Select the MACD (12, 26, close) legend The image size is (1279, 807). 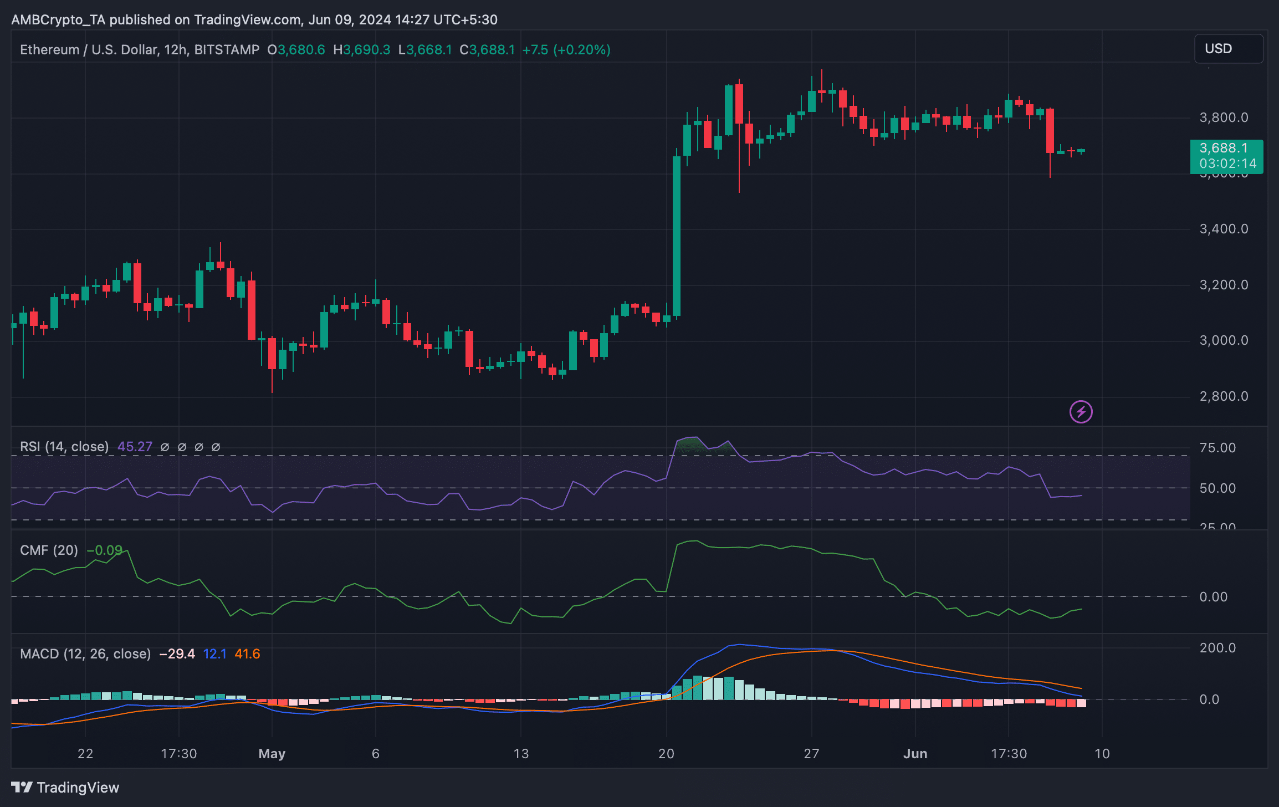point(85,654)
